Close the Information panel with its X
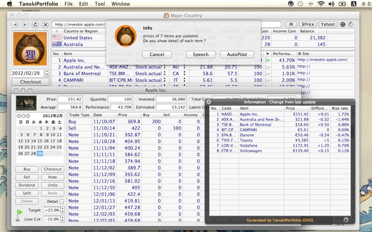The height and width of the screenshot is (232, 372). click(208, 102)
